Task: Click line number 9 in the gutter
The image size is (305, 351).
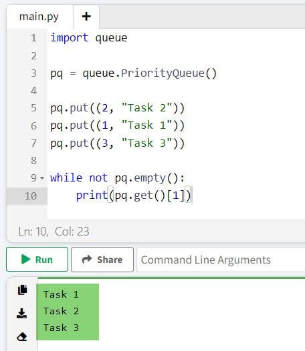Action: 33,178
